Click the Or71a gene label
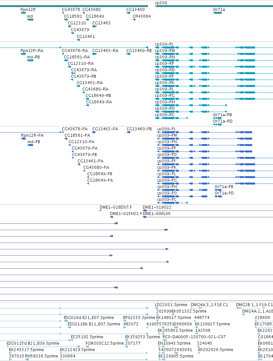This screenshot has width=273, height=361. point(219,10)
